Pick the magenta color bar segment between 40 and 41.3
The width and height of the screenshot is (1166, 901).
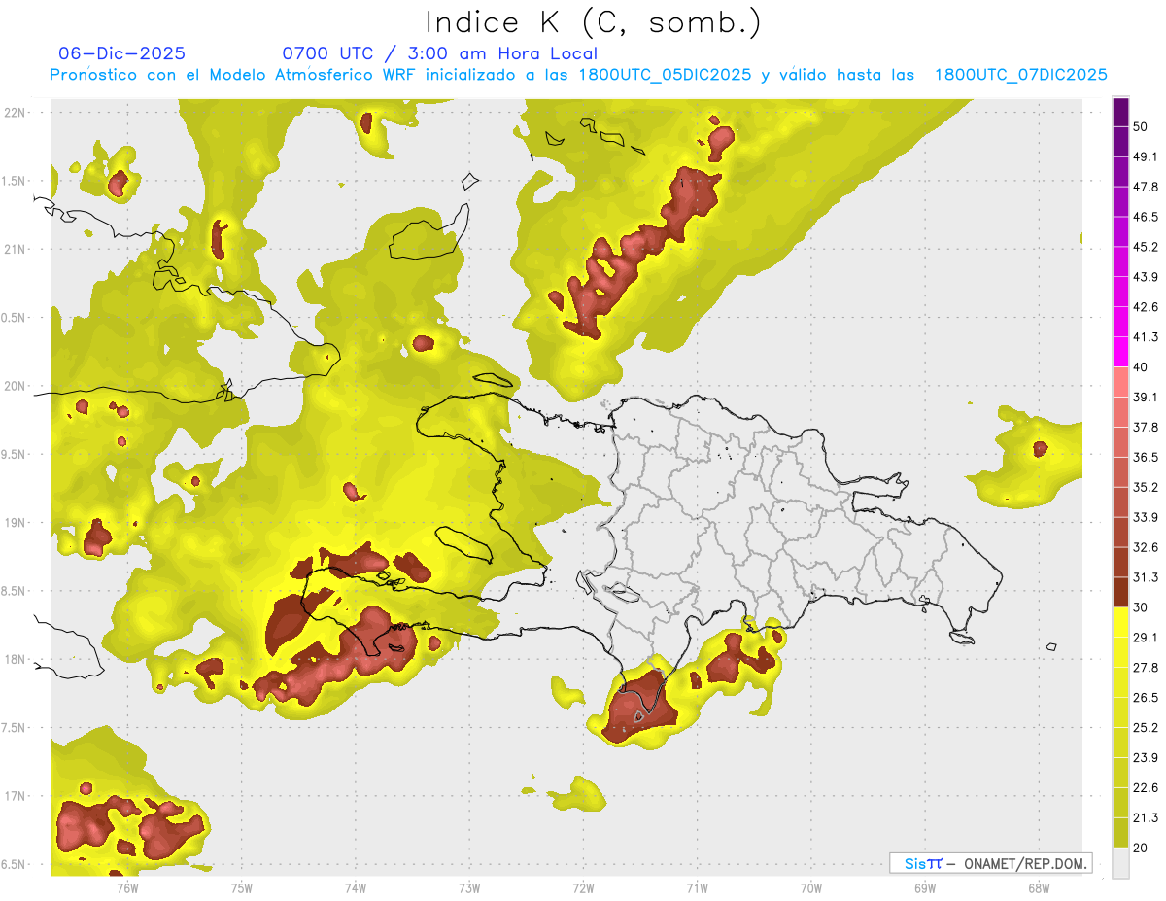(x=1120, y=352)
